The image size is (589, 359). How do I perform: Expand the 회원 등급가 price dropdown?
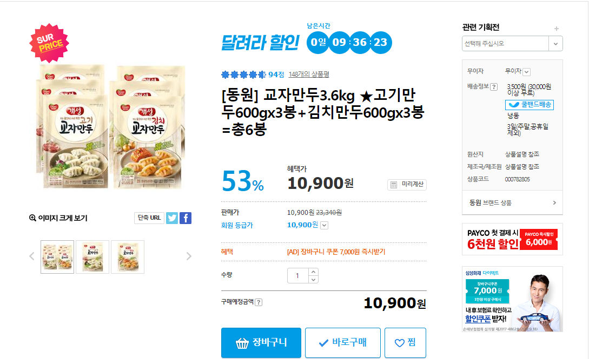coord(325,225)
